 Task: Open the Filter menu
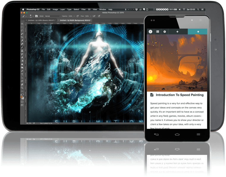(83, 9)
